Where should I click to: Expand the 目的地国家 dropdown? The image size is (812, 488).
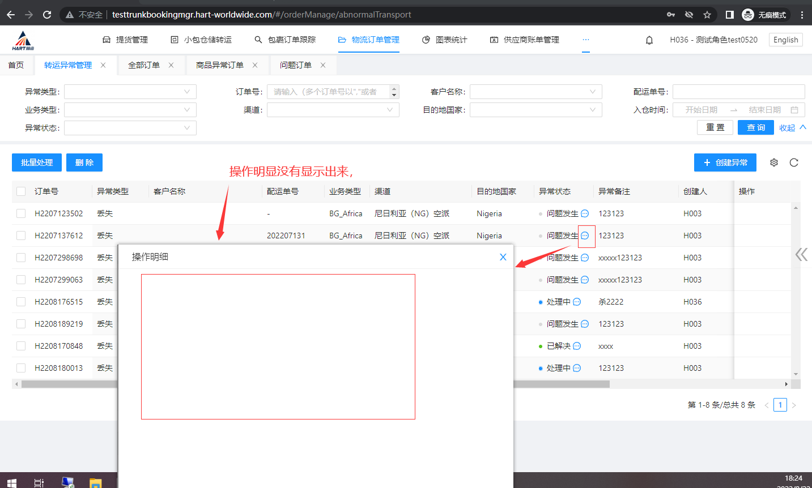point(535,110)
